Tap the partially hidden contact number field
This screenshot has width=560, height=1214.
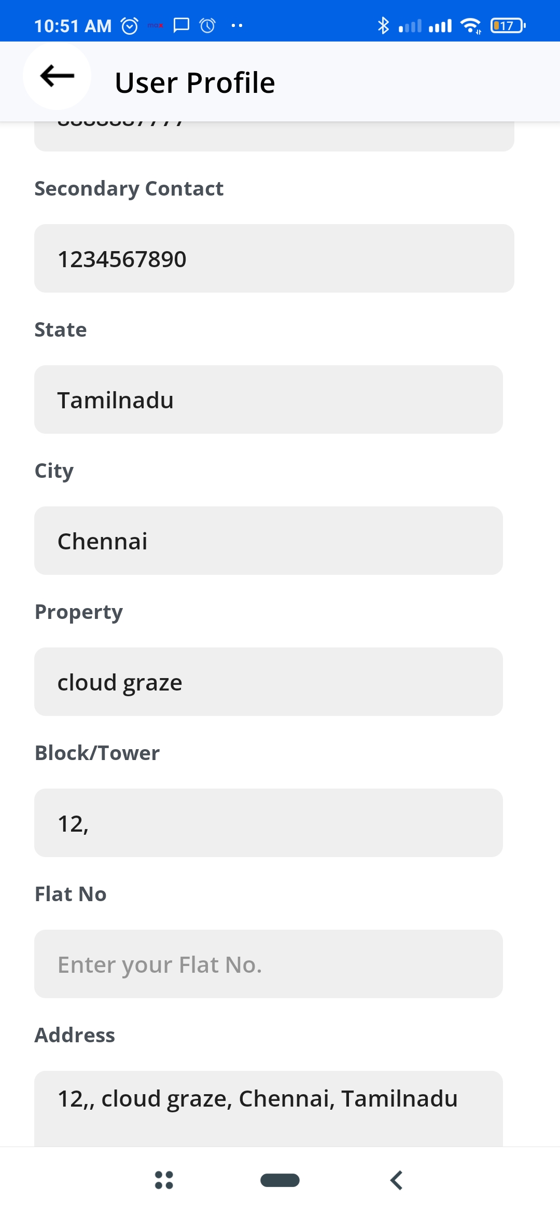(x=274, y=136)
